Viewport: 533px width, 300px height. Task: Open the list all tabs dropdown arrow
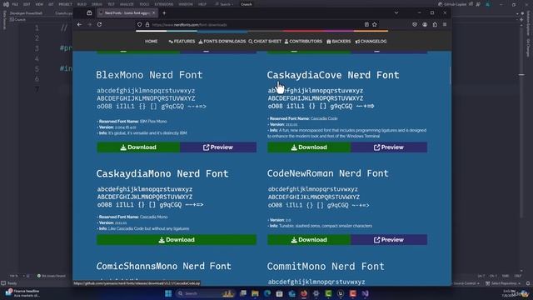[x=396, y=12]
